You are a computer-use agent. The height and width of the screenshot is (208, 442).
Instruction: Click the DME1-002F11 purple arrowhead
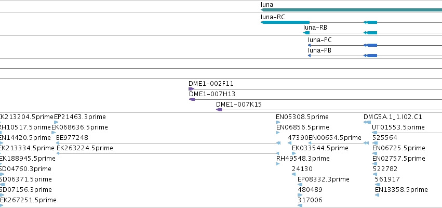coord(192,89)
